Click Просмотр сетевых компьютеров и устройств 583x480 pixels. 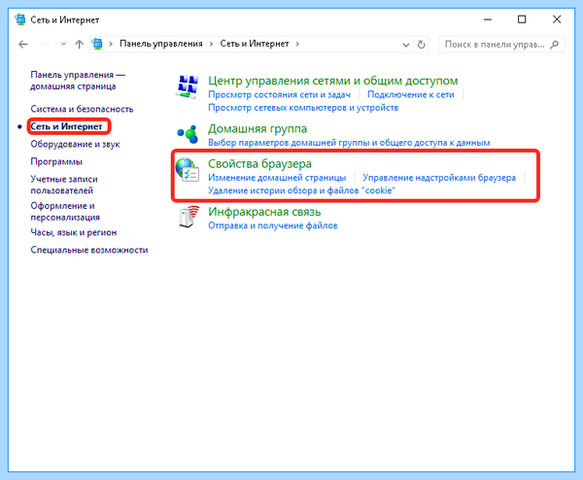click(x=303, y=108)
